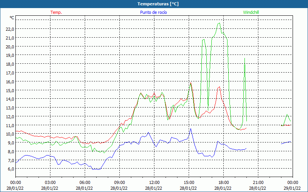Click the 15:00 time axis label
The width and height of the screenshot is (308, 192).
189,183
